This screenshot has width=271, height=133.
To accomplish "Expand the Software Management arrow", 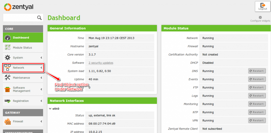I will [x=41, y=89].
